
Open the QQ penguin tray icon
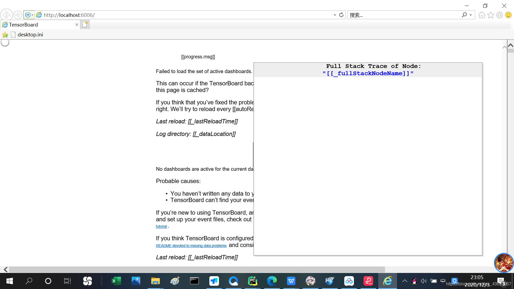tap(414, 281)
